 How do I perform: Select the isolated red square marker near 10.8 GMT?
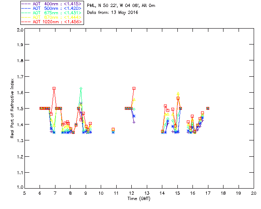[x=113, y=129]
